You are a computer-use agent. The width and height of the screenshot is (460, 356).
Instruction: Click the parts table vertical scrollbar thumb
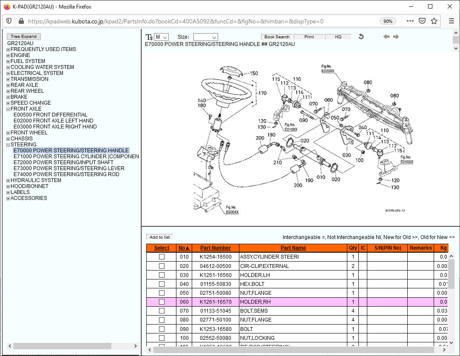(x=451, y=274)
